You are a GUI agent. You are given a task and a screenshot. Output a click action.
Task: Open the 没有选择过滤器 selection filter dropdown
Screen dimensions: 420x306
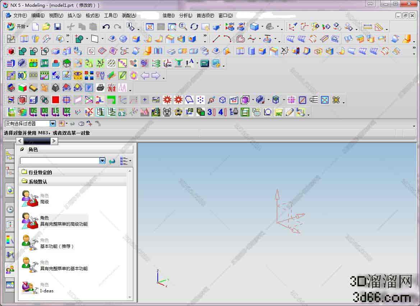click(53, 124)
